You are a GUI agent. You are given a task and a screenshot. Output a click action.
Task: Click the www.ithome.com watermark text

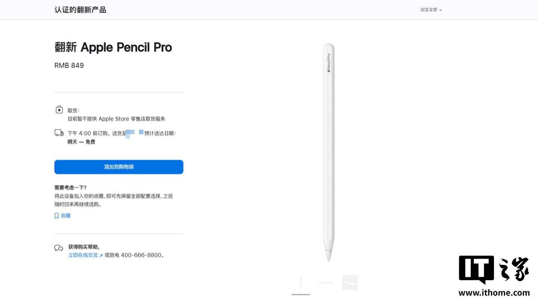tap(494, 293)
